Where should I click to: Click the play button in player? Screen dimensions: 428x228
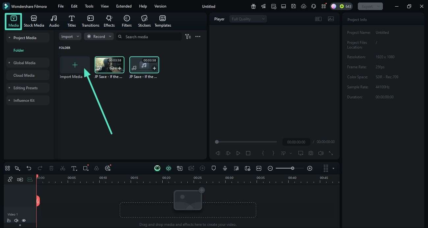[238, 153]
